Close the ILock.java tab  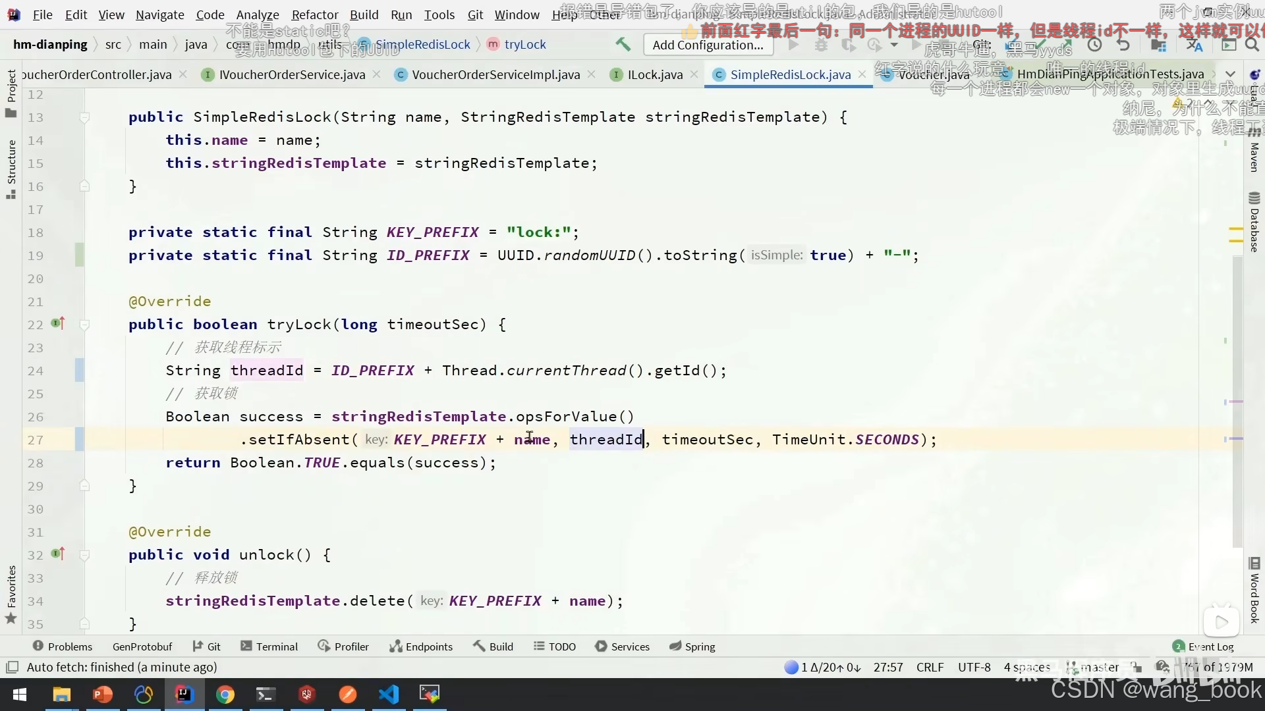(x=694, y=74)
